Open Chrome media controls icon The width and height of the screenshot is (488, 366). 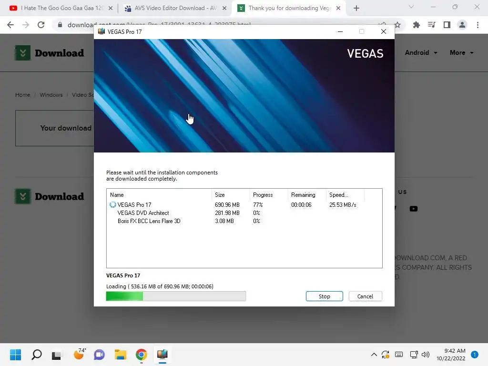tap(432, 25)
